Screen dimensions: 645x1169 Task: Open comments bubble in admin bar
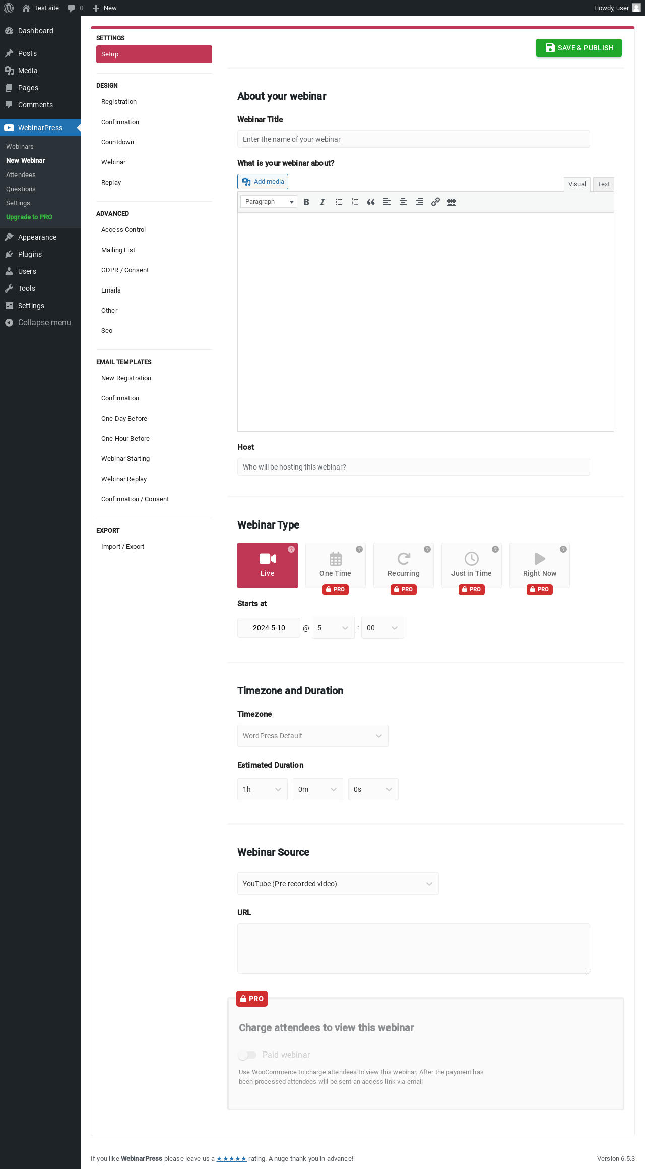point(75,8)
